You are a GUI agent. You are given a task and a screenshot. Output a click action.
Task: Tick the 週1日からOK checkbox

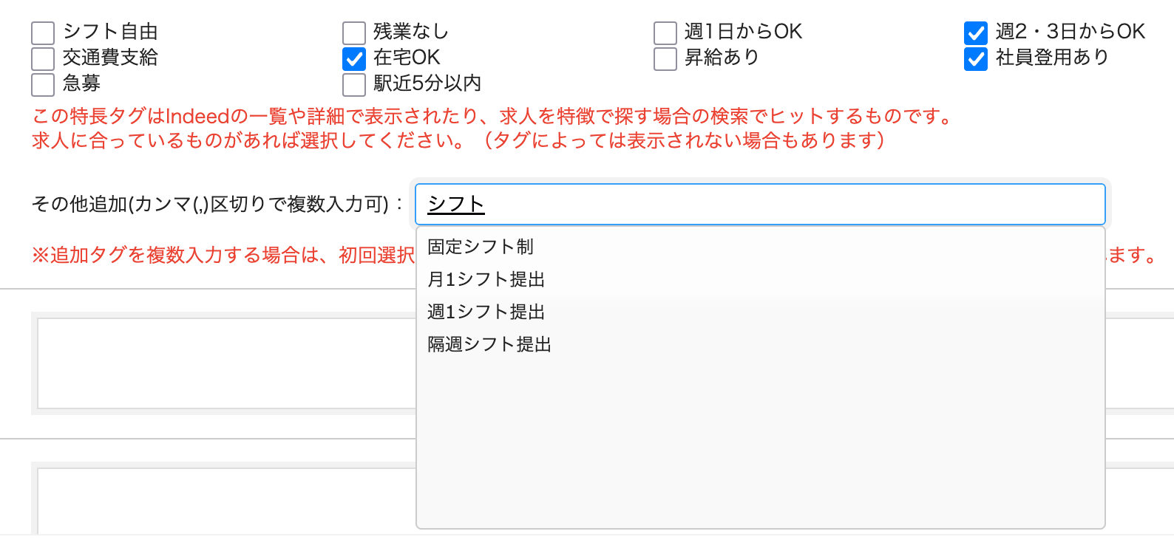pyautogui.click(x=665, y=33)
